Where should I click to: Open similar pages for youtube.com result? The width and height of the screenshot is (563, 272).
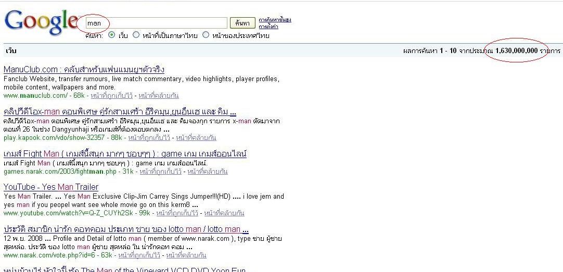224,213
